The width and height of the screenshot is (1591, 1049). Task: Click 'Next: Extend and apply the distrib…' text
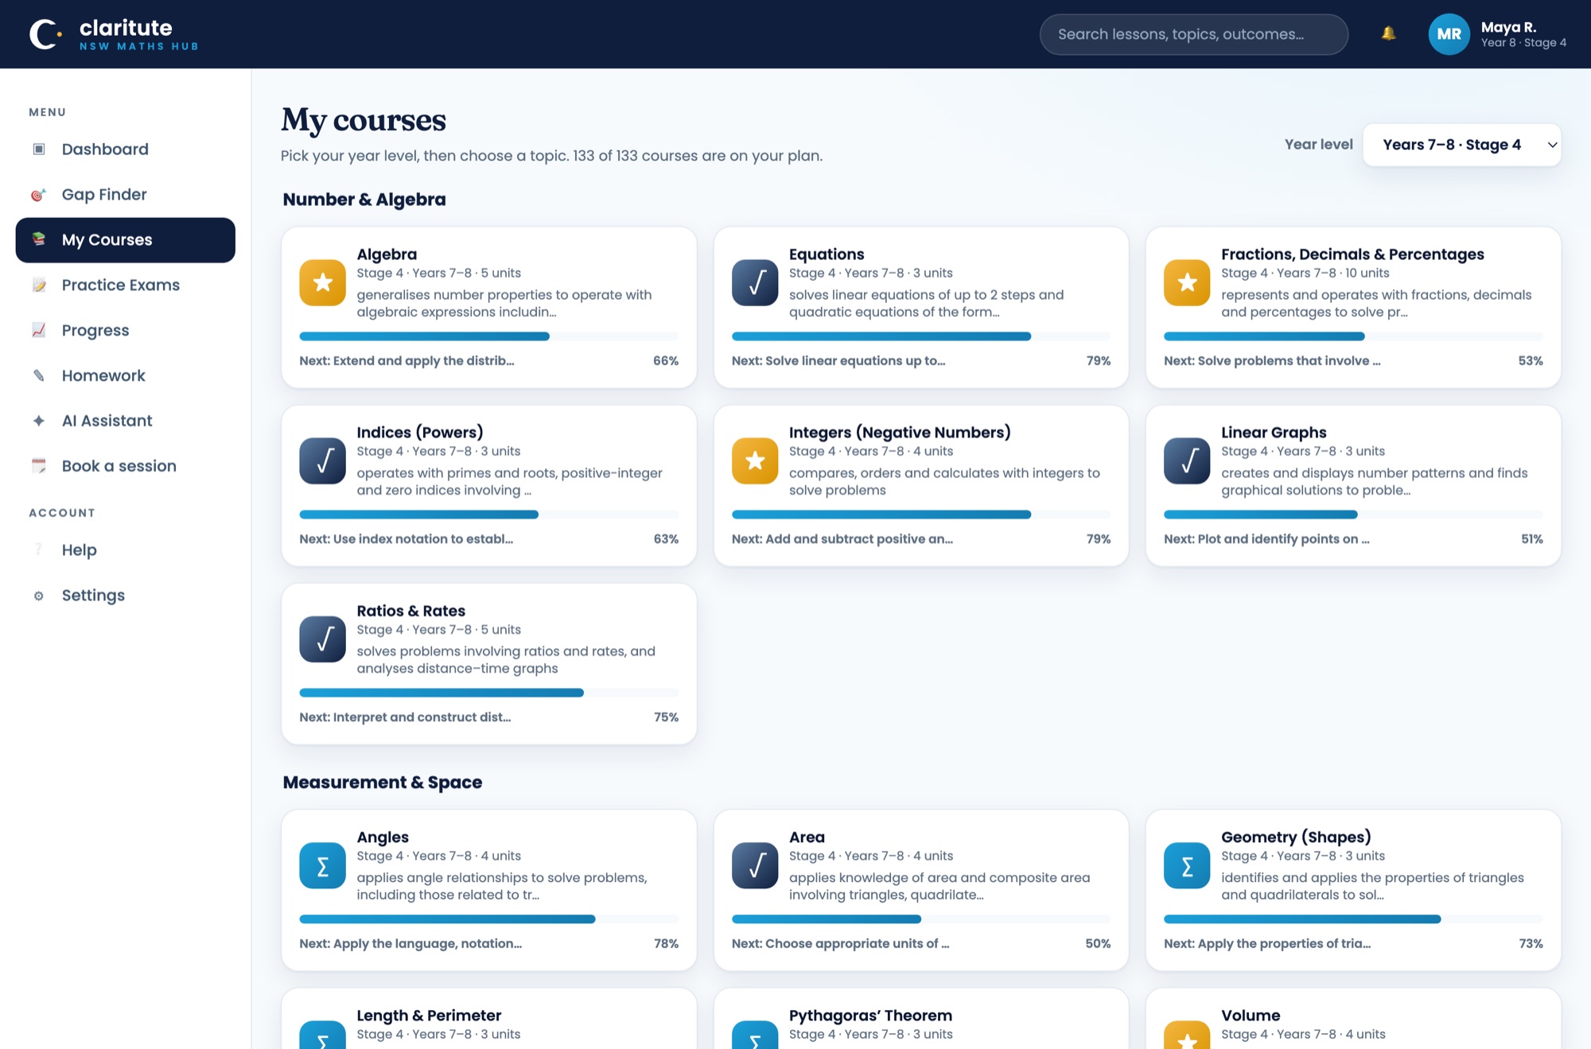pyautogui.click(x=407, y=360)
